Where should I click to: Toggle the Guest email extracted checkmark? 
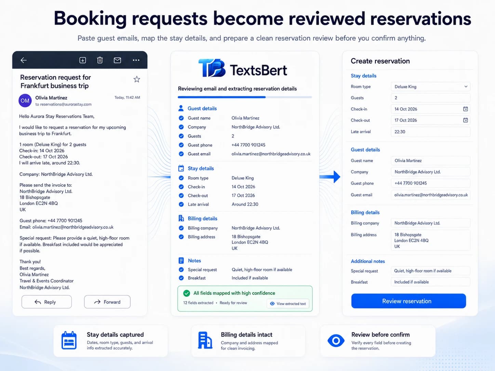[181, 154]
